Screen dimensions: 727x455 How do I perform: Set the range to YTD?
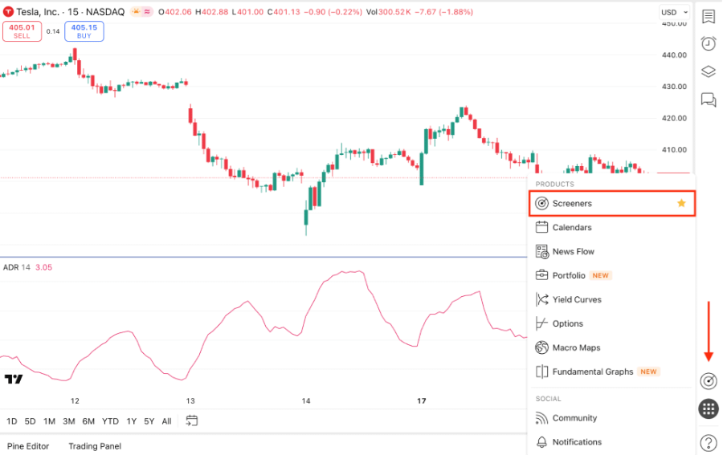pyautogui.click(x=110, y=421)
